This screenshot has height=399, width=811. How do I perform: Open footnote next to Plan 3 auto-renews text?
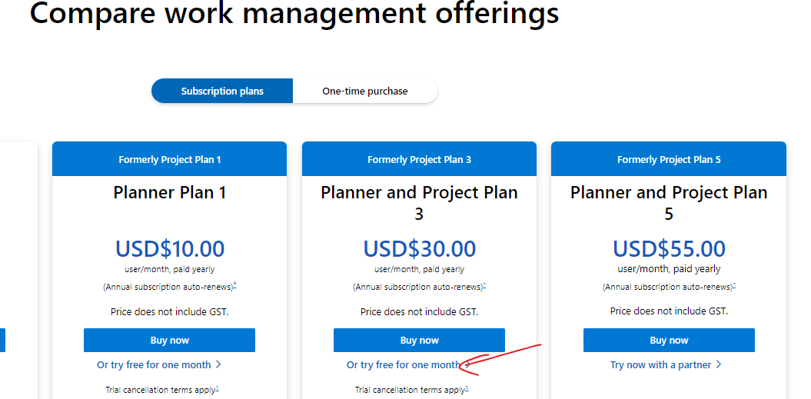(484, 284)
